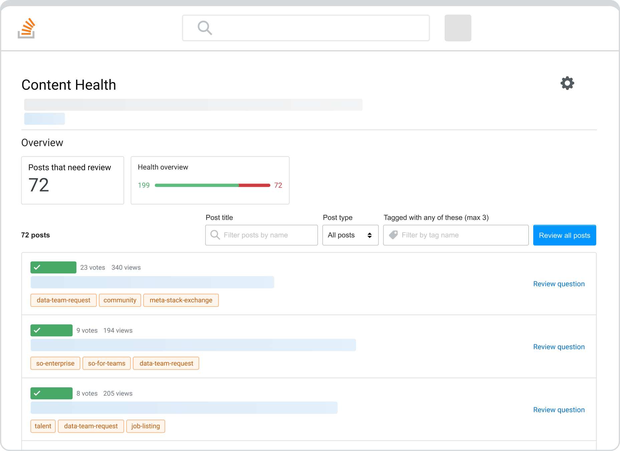Click the tag icon in tag filter

[x=393, y=235]
